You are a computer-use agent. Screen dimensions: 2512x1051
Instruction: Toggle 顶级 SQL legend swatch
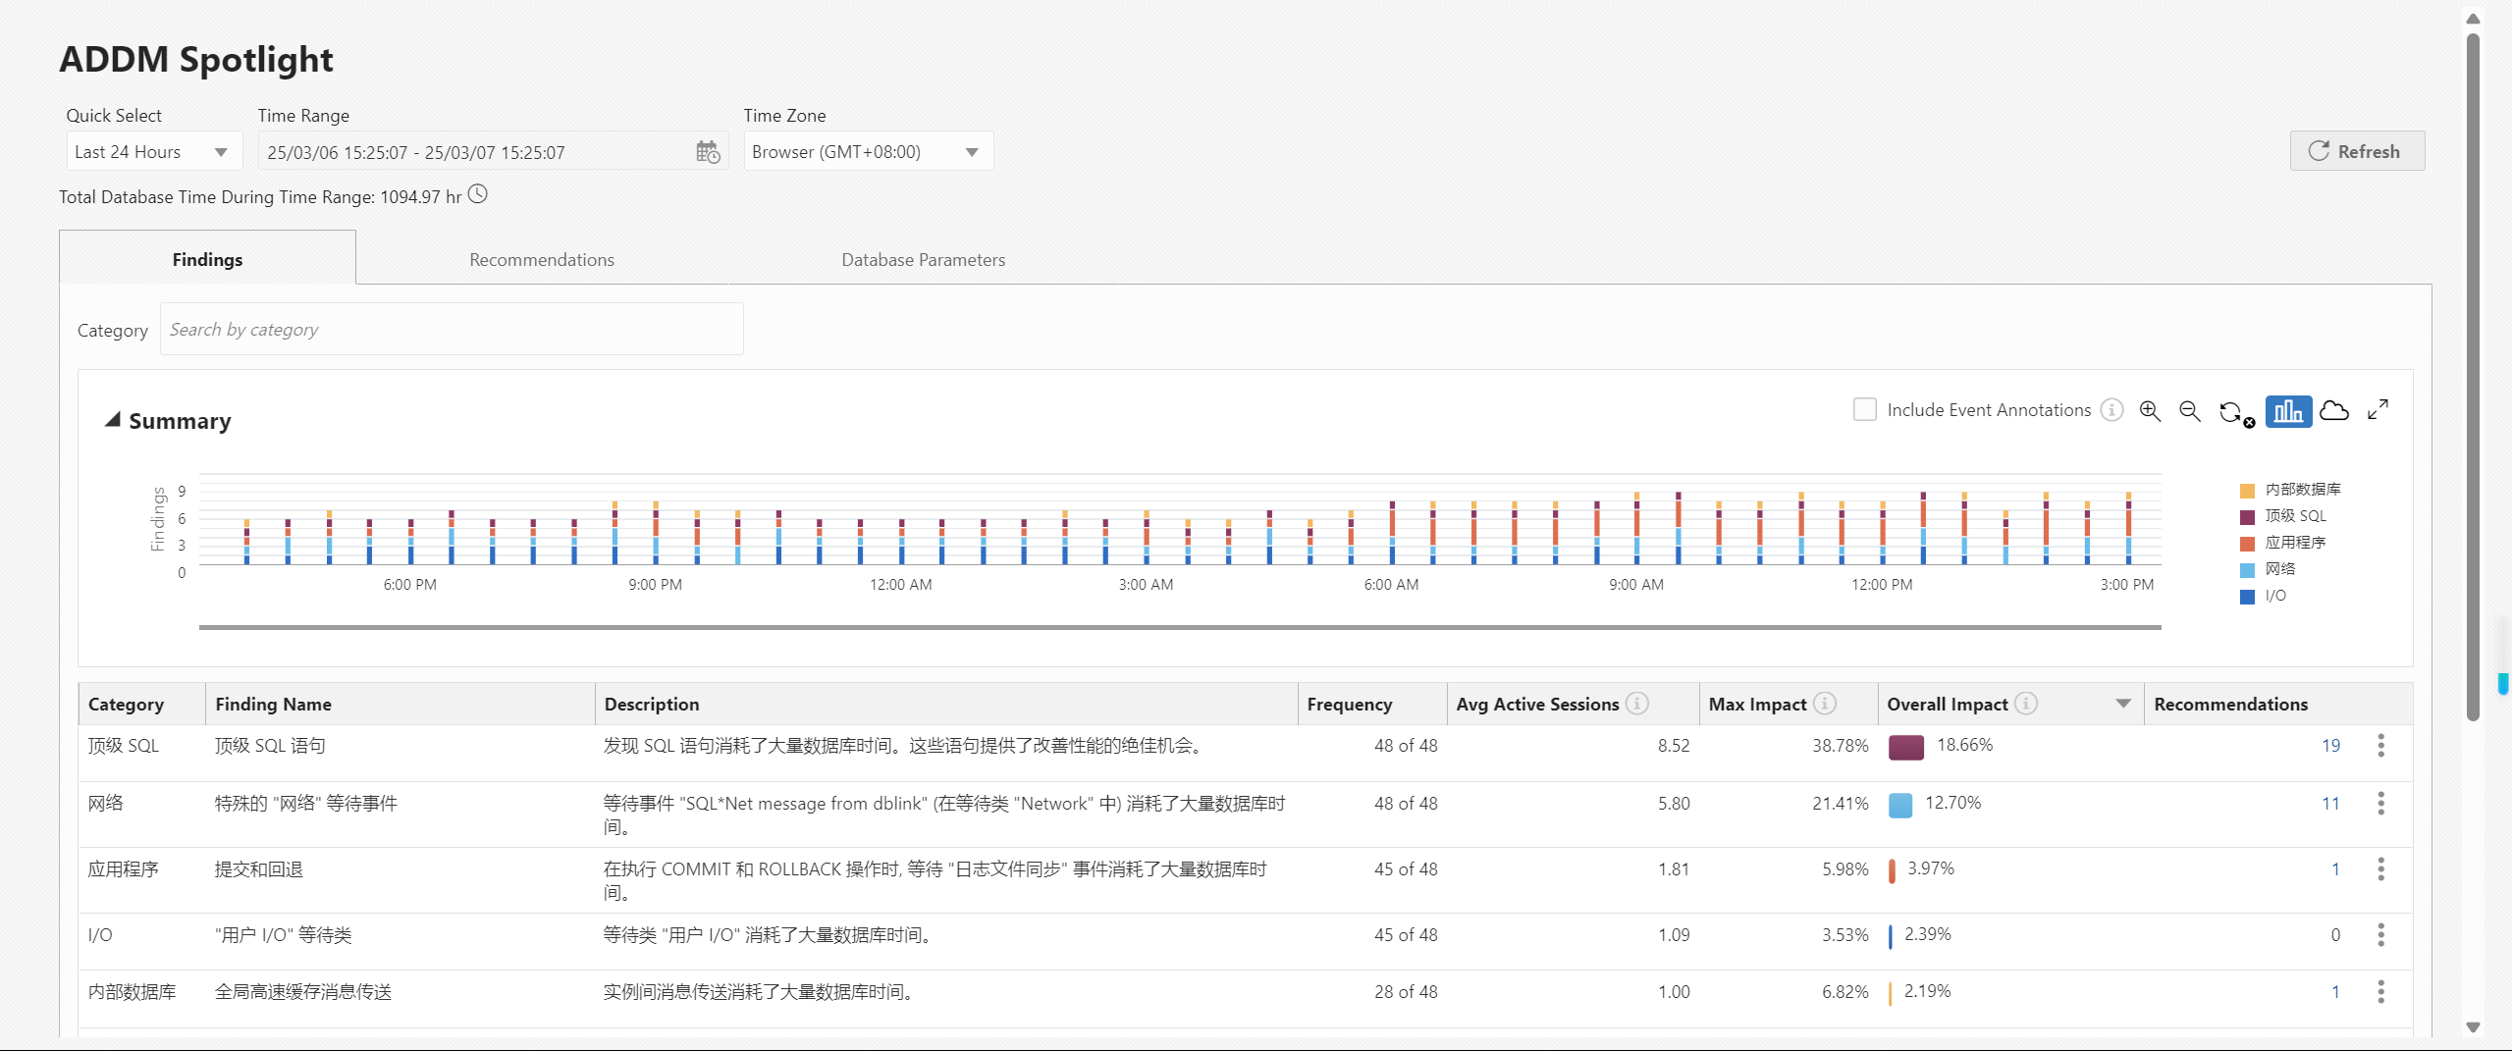click(2247, 517)
